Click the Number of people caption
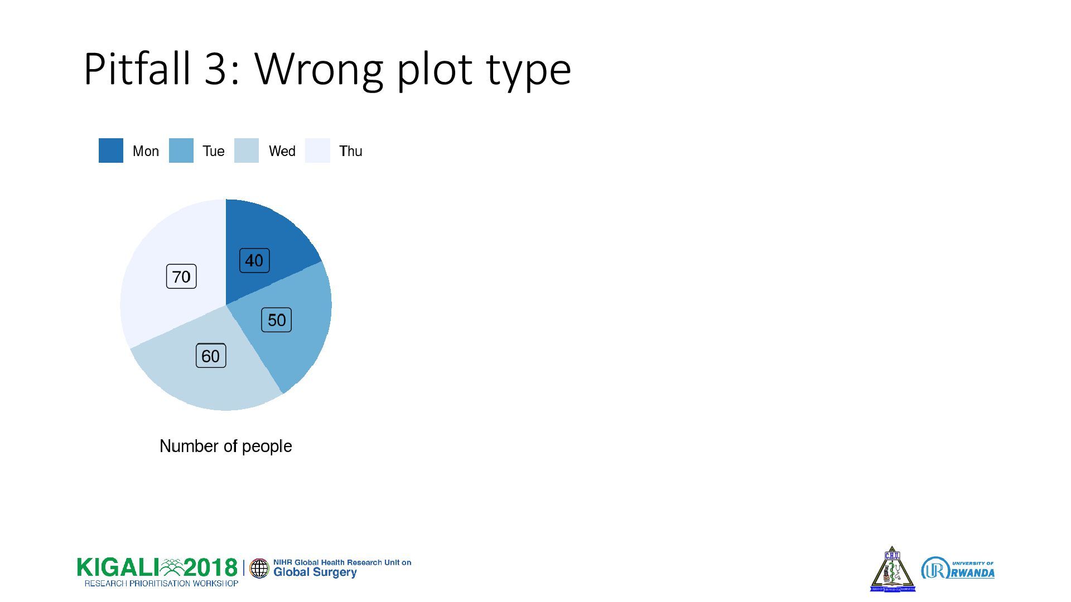 (226, 446)
